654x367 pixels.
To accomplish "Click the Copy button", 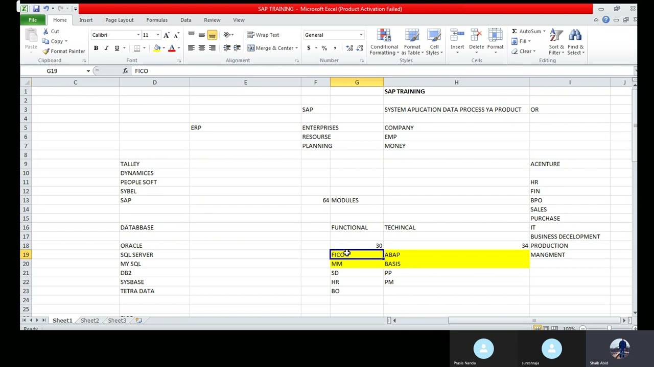I will pos(55,41).
